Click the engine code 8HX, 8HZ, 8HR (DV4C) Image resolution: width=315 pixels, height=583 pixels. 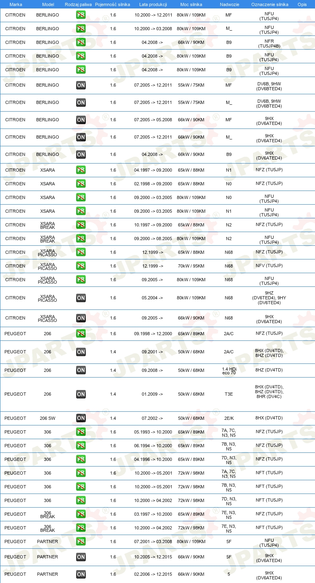[x=269, y=392]
